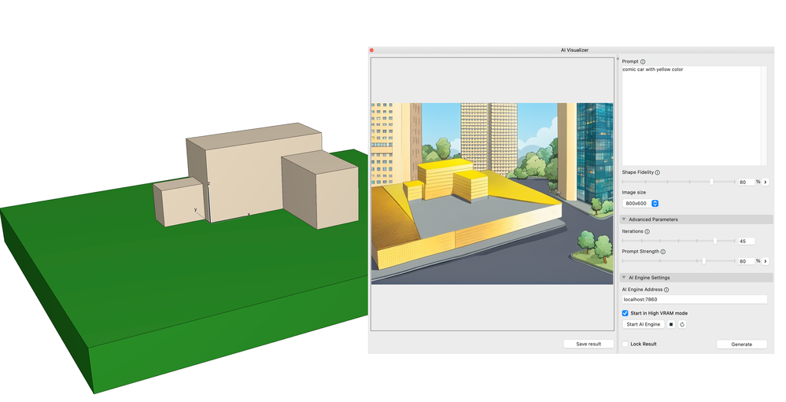Restart the AI engine via refresh icon
The width and height of the screenshot is (786, 402).
coord(681,324)
